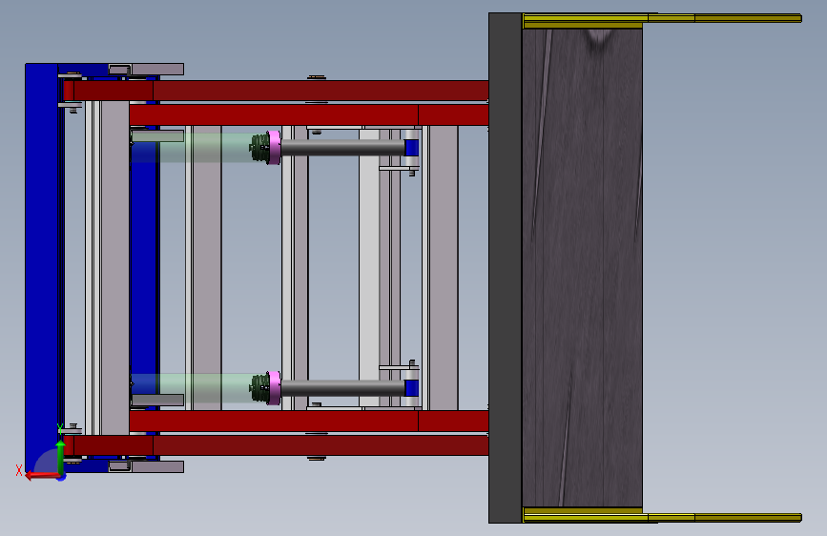The width and height of the screenshot is (827, 536).
Task: Select the lower pink cylinder flange
Action: pyautogui.click(x=274, y=388)
